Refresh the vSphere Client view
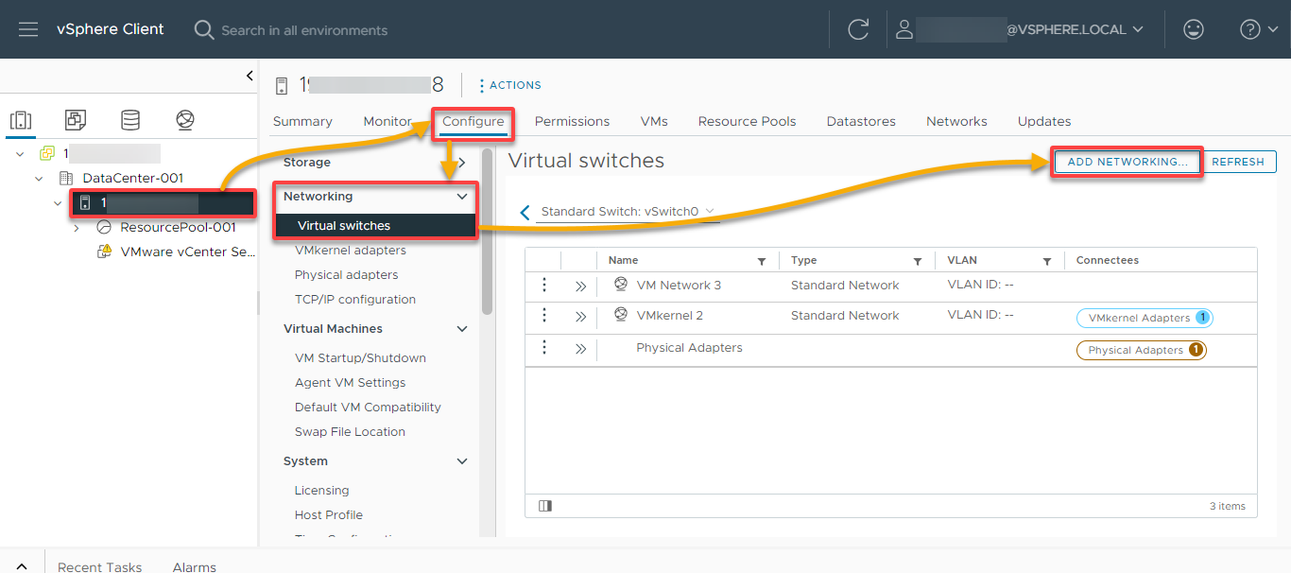This screenshot has width=1291, height=573. pyautogui.click(x=858, y=29)
